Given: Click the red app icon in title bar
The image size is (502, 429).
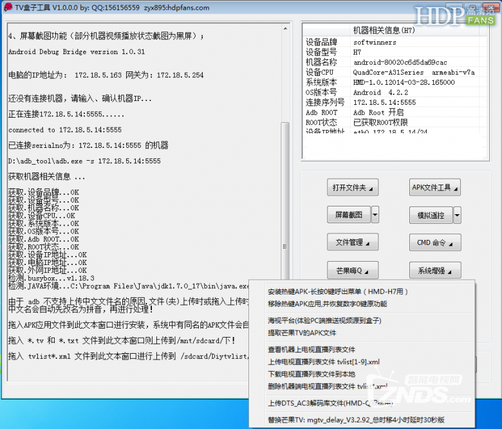Looking at the screenshot, I should click(x=8, y=7).
